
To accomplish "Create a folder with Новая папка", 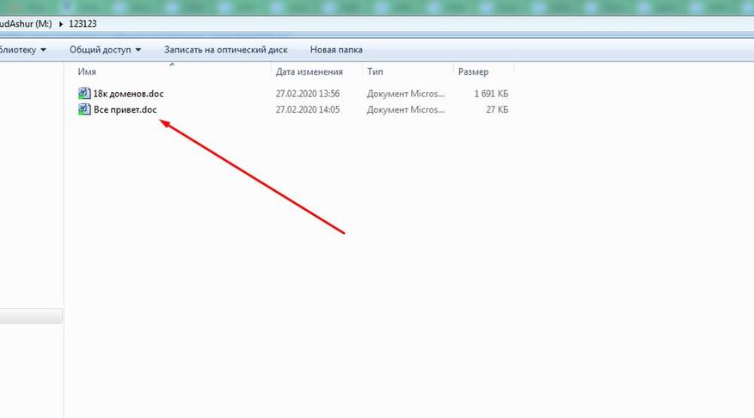I will [336, 50].
